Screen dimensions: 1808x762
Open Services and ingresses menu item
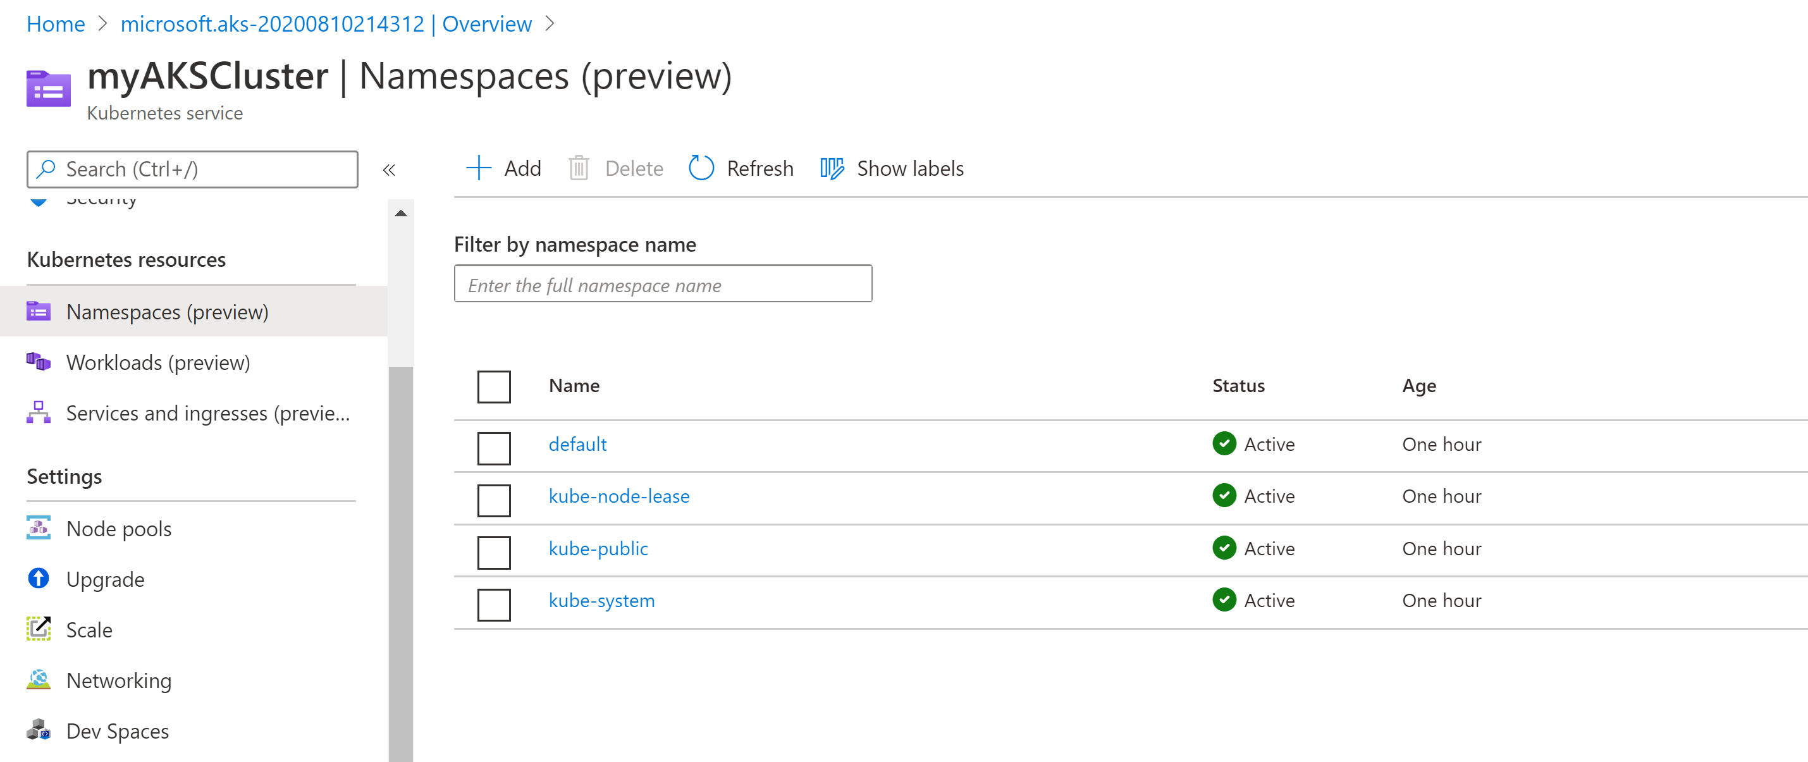coord(194,412)
